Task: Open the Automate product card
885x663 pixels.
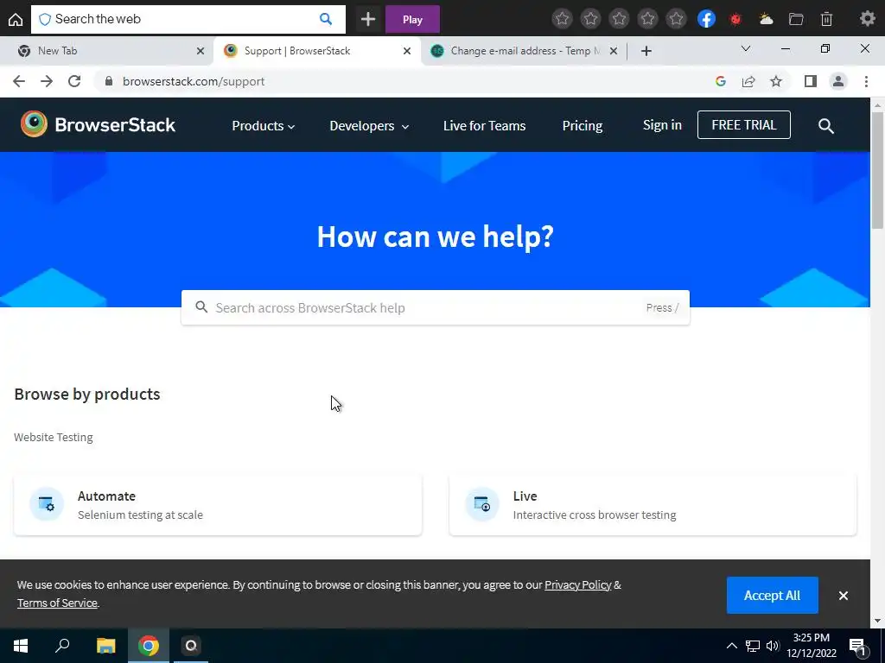Action: [218, 505]
